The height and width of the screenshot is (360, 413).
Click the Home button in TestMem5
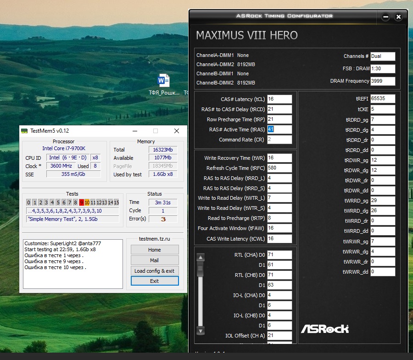(155, 250)
